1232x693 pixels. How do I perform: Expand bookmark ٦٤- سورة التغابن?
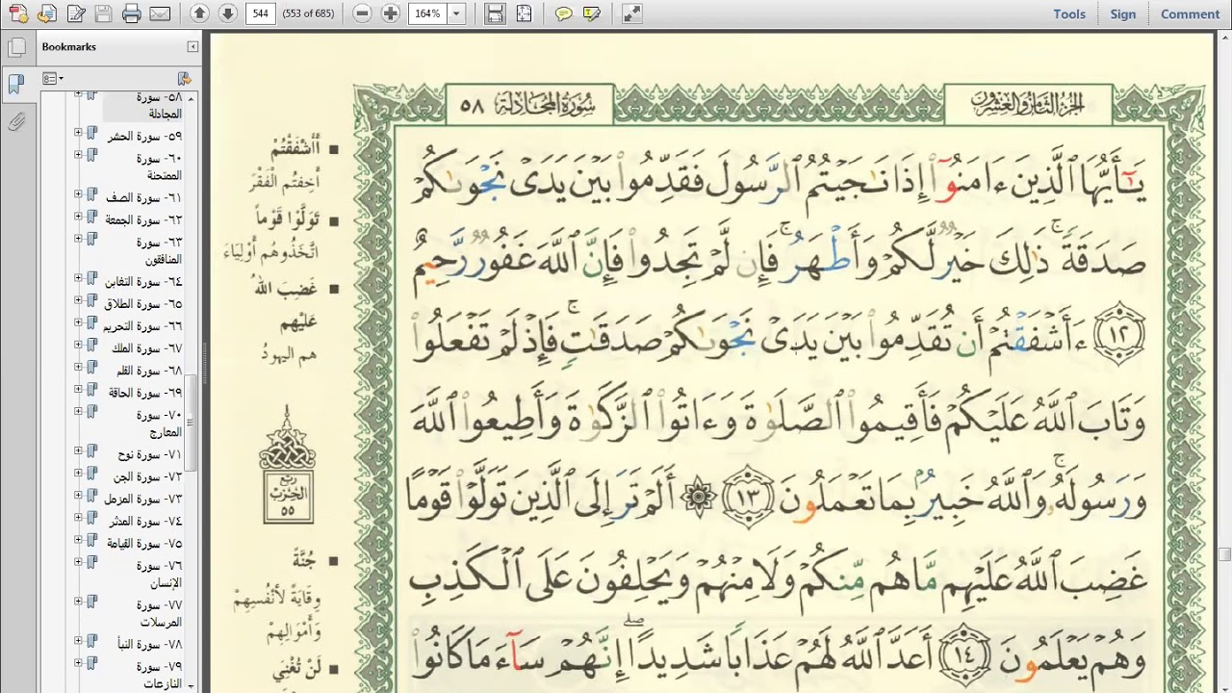tap(78, 277)
